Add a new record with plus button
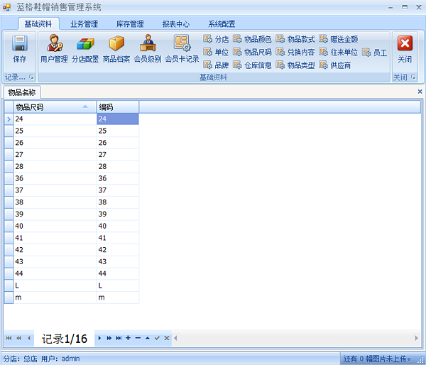The width and height of the screenshot is (426, 365). (x=128, y=338)
